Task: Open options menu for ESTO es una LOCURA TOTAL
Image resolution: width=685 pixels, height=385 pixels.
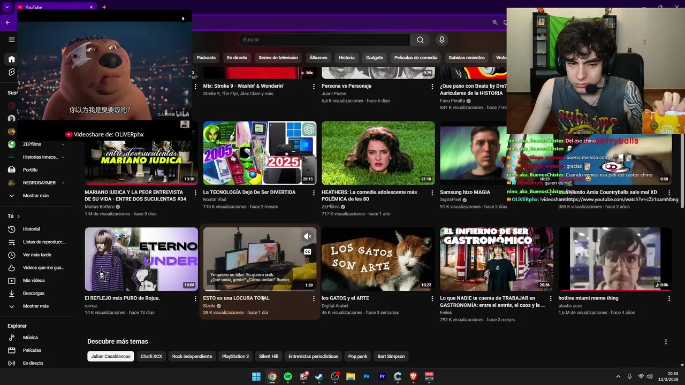Action: (x=314, y=298)
